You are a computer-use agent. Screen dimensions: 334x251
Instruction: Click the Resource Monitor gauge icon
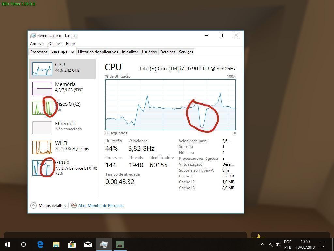(74, 205)
